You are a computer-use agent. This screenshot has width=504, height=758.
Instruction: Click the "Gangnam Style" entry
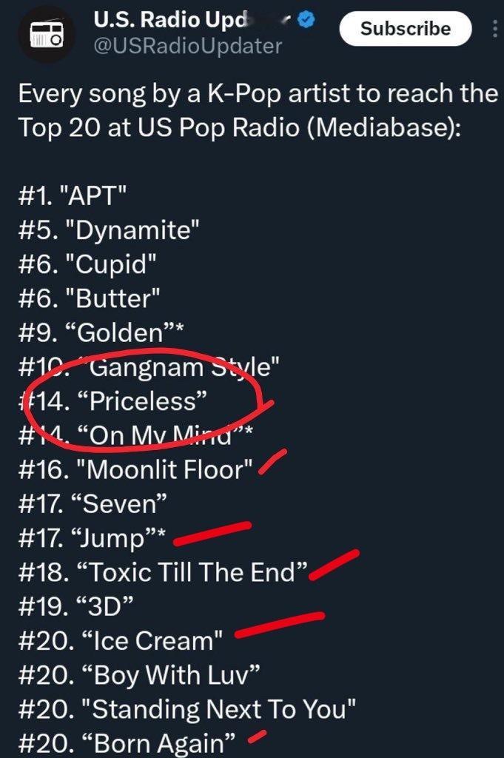coord(149,367)
